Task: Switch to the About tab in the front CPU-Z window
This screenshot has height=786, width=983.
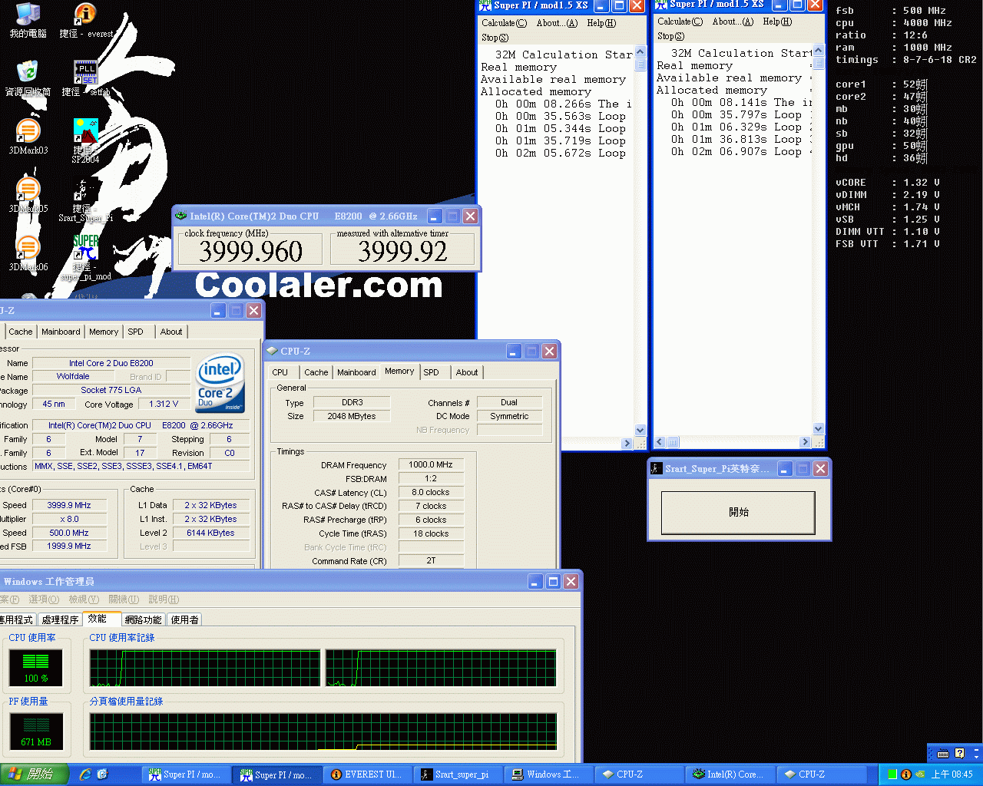Action: point(467,372)
